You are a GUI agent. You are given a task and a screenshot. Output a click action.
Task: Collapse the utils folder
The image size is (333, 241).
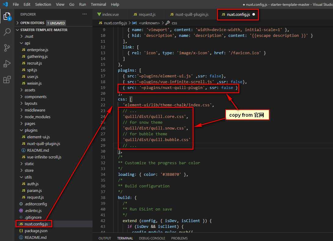[x=21, y=177]
